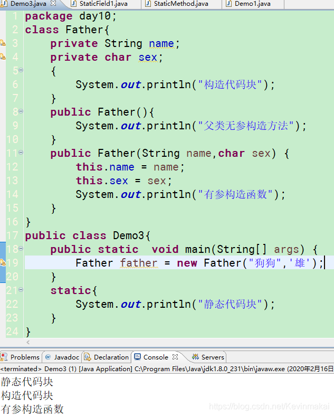Click the underlined field 'name' on line 3
The width and height of the screenshot is (334, 416).
[x=161, y=43]
